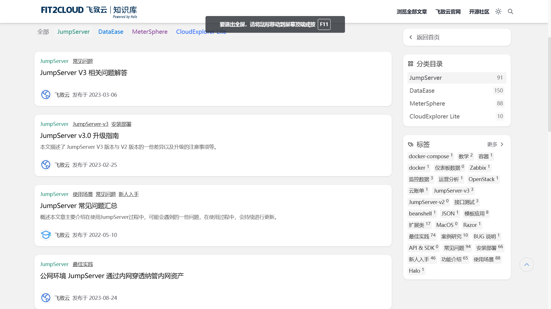Open article JumpServer v3.0 升级指南
Screen dimensions: 551x309
point(79,136)
